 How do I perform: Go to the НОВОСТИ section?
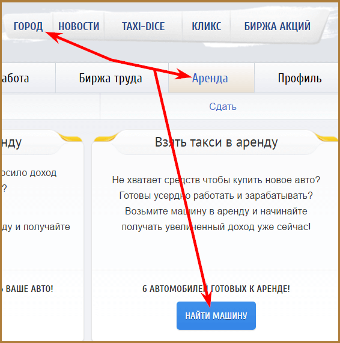[x=79, y=26]
